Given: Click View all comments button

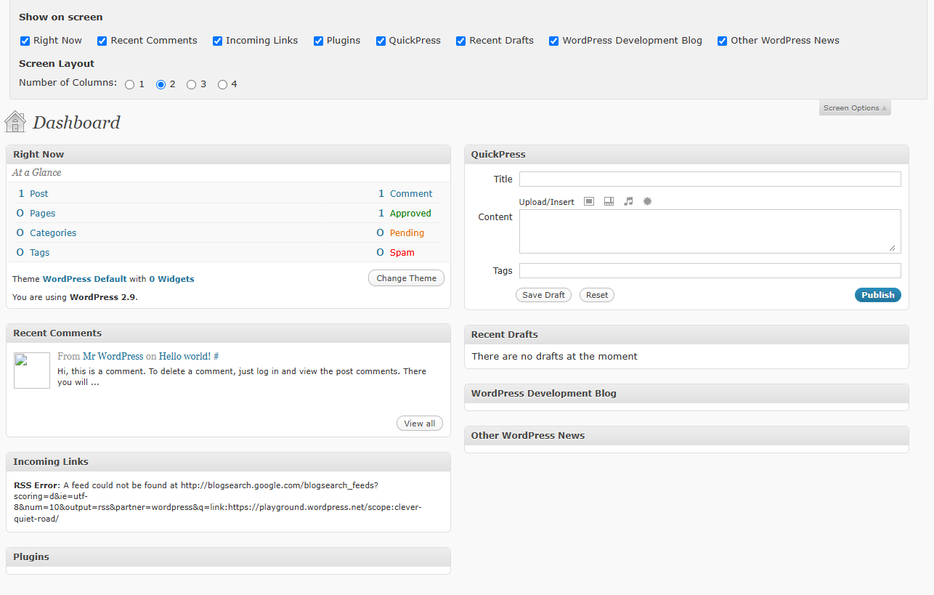Looking at the screenshot, I should (x=420, y=424).
